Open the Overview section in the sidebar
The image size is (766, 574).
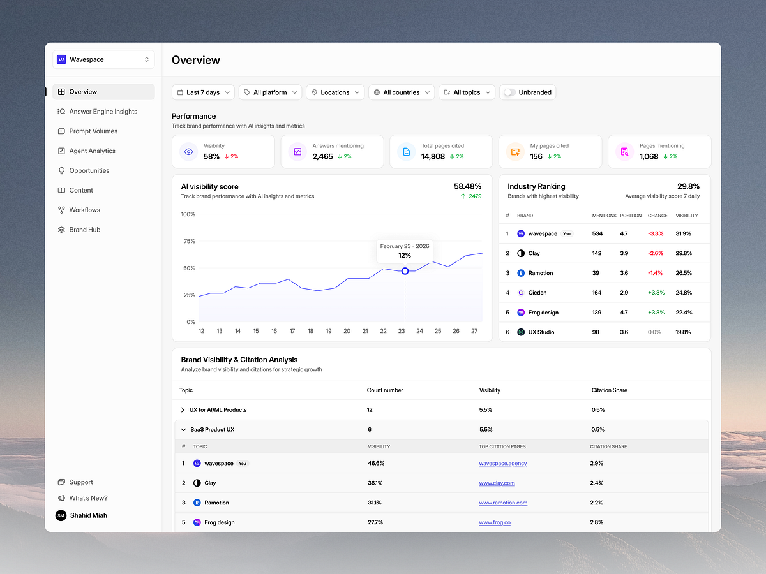pos(83,91)
